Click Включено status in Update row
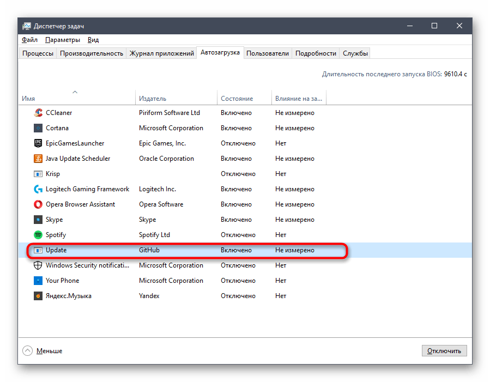The width and height of the screenshot is (490, 382). pyautogui.click(x=236, y=250)
